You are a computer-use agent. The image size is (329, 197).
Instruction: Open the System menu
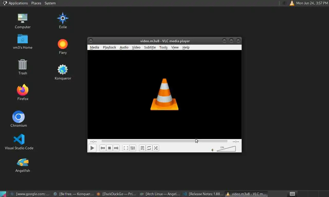[50, 3]
